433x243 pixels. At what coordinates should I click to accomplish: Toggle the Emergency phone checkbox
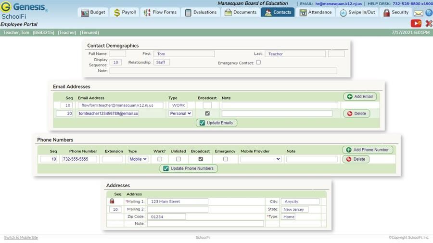point(225,159)
